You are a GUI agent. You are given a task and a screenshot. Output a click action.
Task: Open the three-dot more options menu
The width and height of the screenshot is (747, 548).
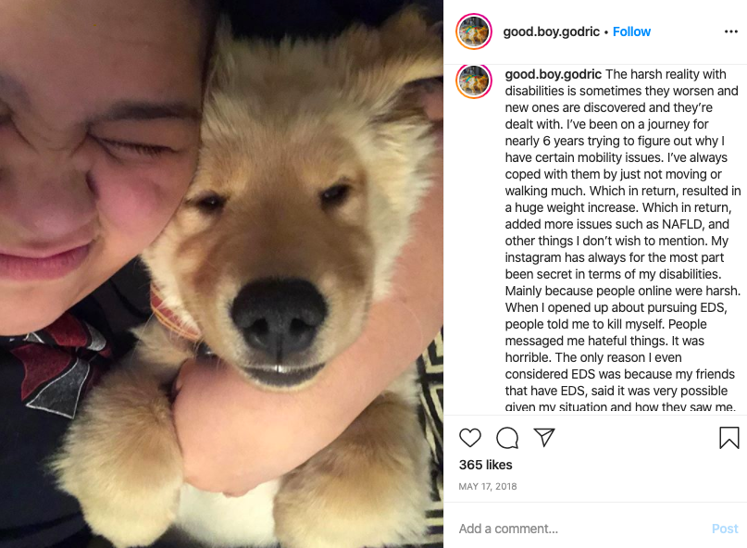tap(731, 31)
